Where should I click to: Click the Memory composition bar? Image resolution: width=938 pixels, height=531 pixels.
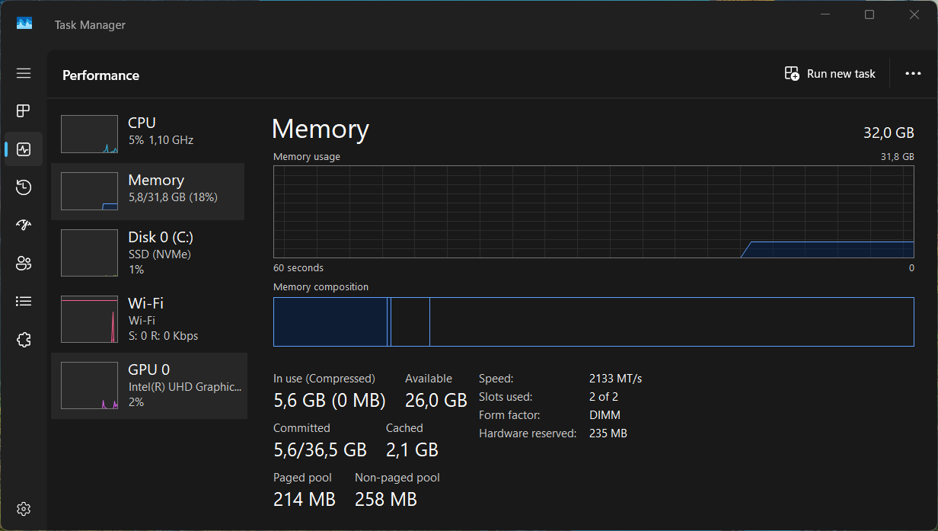pos(594,321)
